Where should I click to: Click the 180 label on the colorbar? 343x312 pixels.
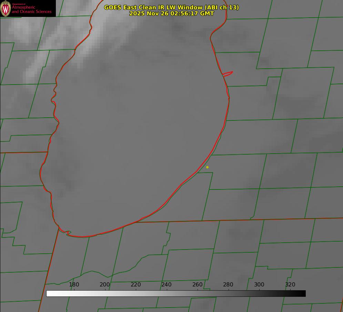[74, 284]
